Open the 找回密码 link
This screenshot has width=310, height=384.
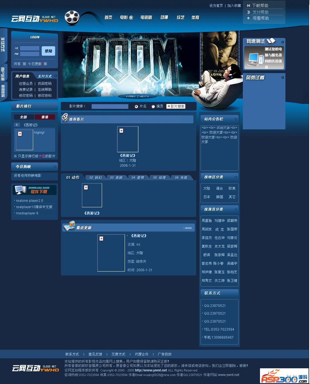point(45,84)
